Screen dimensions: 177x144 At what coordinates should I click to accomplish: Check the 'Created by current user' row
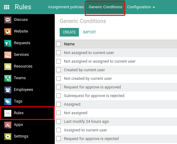58,70
